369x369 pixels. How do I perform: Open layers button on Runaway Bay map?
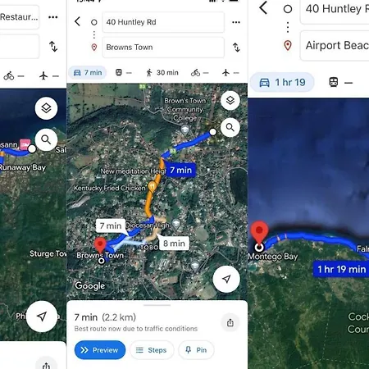coord(46,108)
